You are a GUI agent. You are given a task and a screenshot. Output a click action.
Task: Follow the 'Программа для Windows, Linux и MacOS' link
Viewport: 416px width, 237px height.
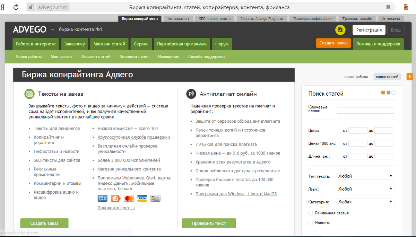(236, 194)
